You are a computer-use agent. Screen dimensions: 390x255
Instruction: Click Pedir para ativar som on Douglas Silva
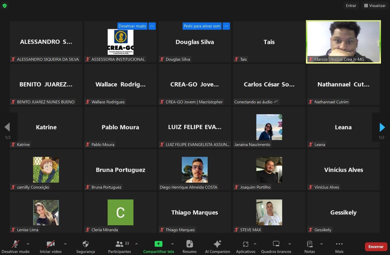[202, 26]
